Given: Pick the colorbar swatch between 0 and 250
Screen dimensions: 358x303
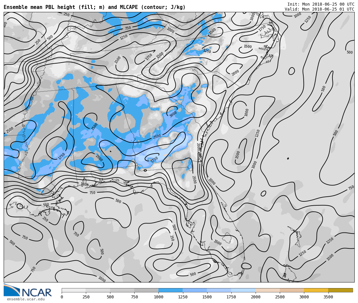Looking at the screenshot, I should pos(74,290).
